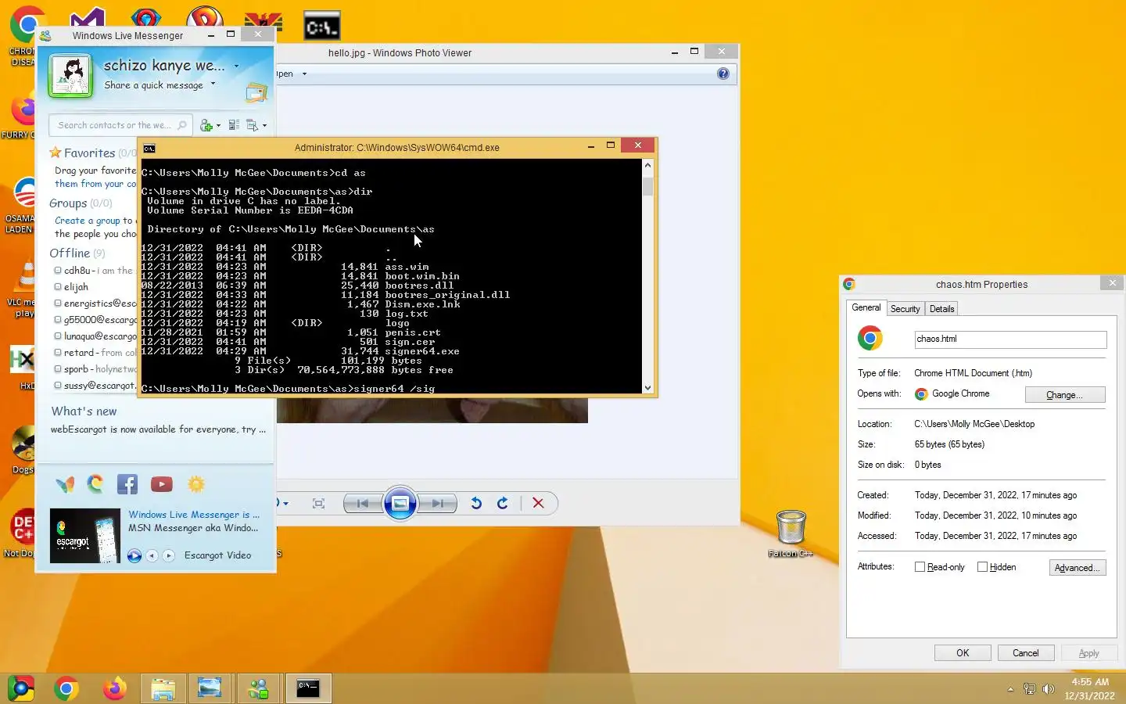Toggle the Hidden attribute checkbox
The height and width of the screenshot is (704, 1126).
tap(982, 567)
